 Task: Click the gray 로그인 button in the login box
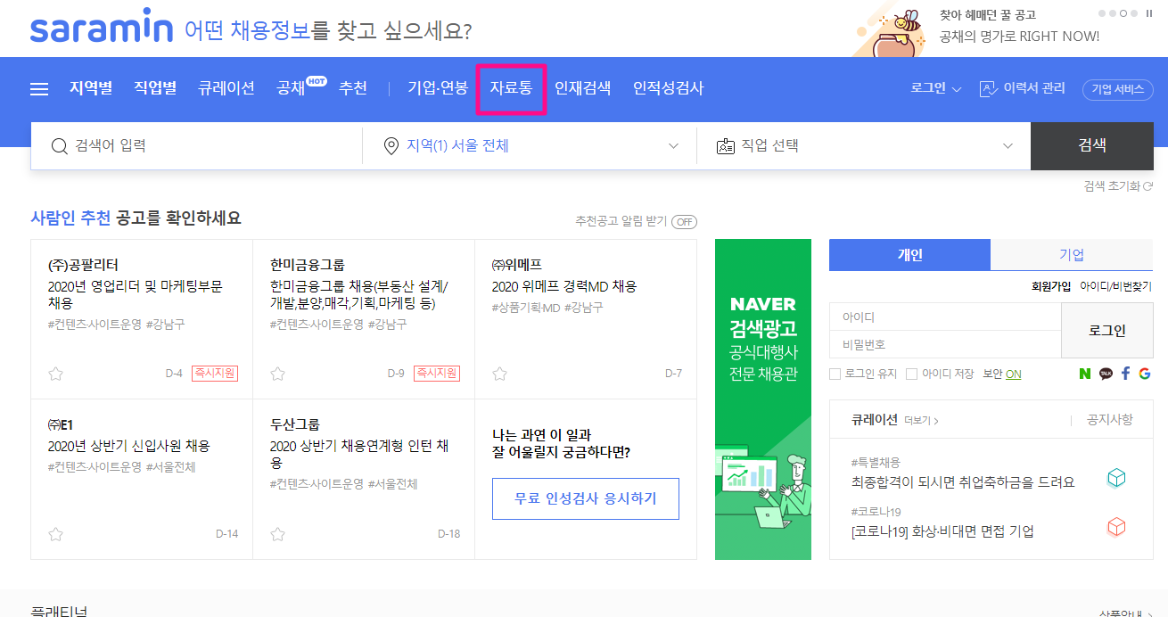1107,330
